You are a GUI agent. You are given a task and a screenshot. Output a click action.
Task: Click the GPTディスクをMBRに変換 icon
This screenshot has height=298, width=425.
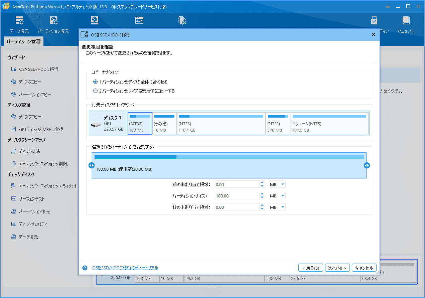click(x=14, y=129)
